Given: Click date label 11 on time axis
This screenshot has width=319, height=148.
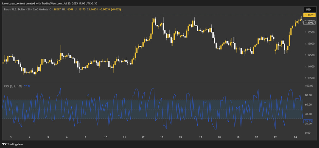Looking at the screenshot, I should click(124, 138).
